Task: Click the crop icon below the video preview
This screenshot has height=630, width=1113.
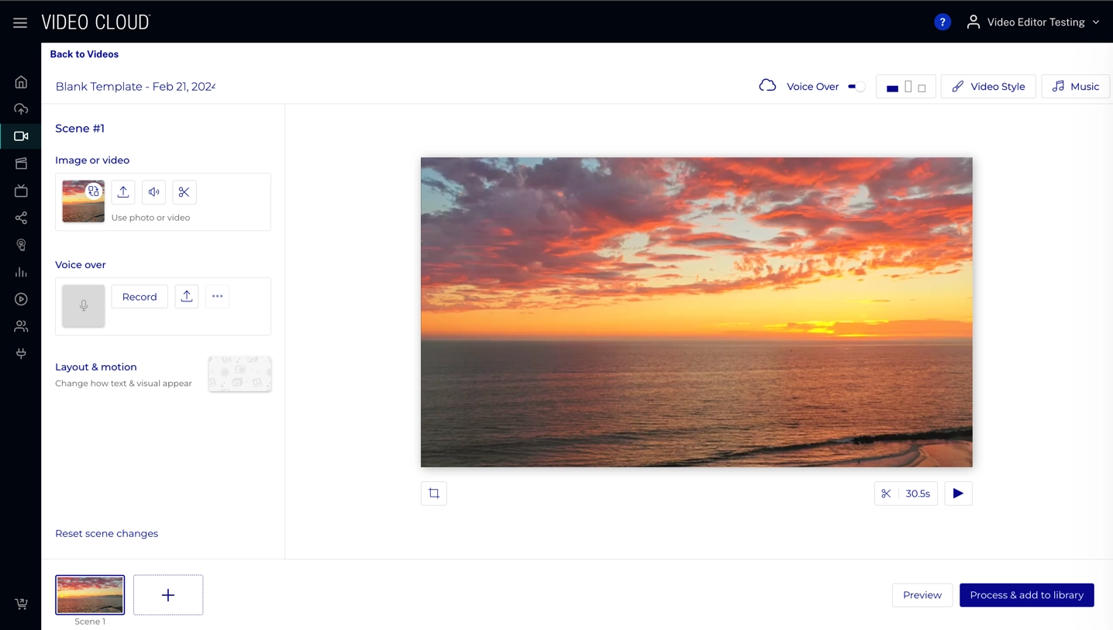Action: [x=434, y=494]
